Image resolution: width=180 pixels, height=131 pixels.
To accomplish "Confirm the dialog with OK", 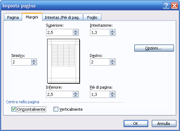I will [x=136, y=124].
